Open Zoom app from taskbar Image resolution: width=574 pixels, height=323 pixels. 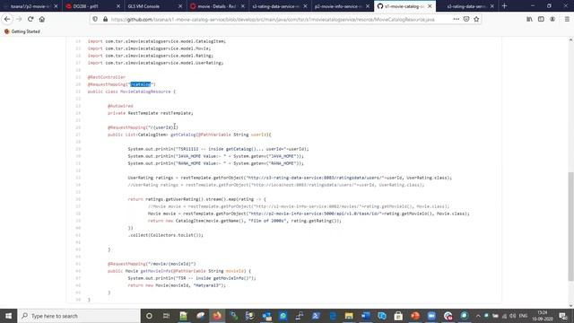(431, 316)
